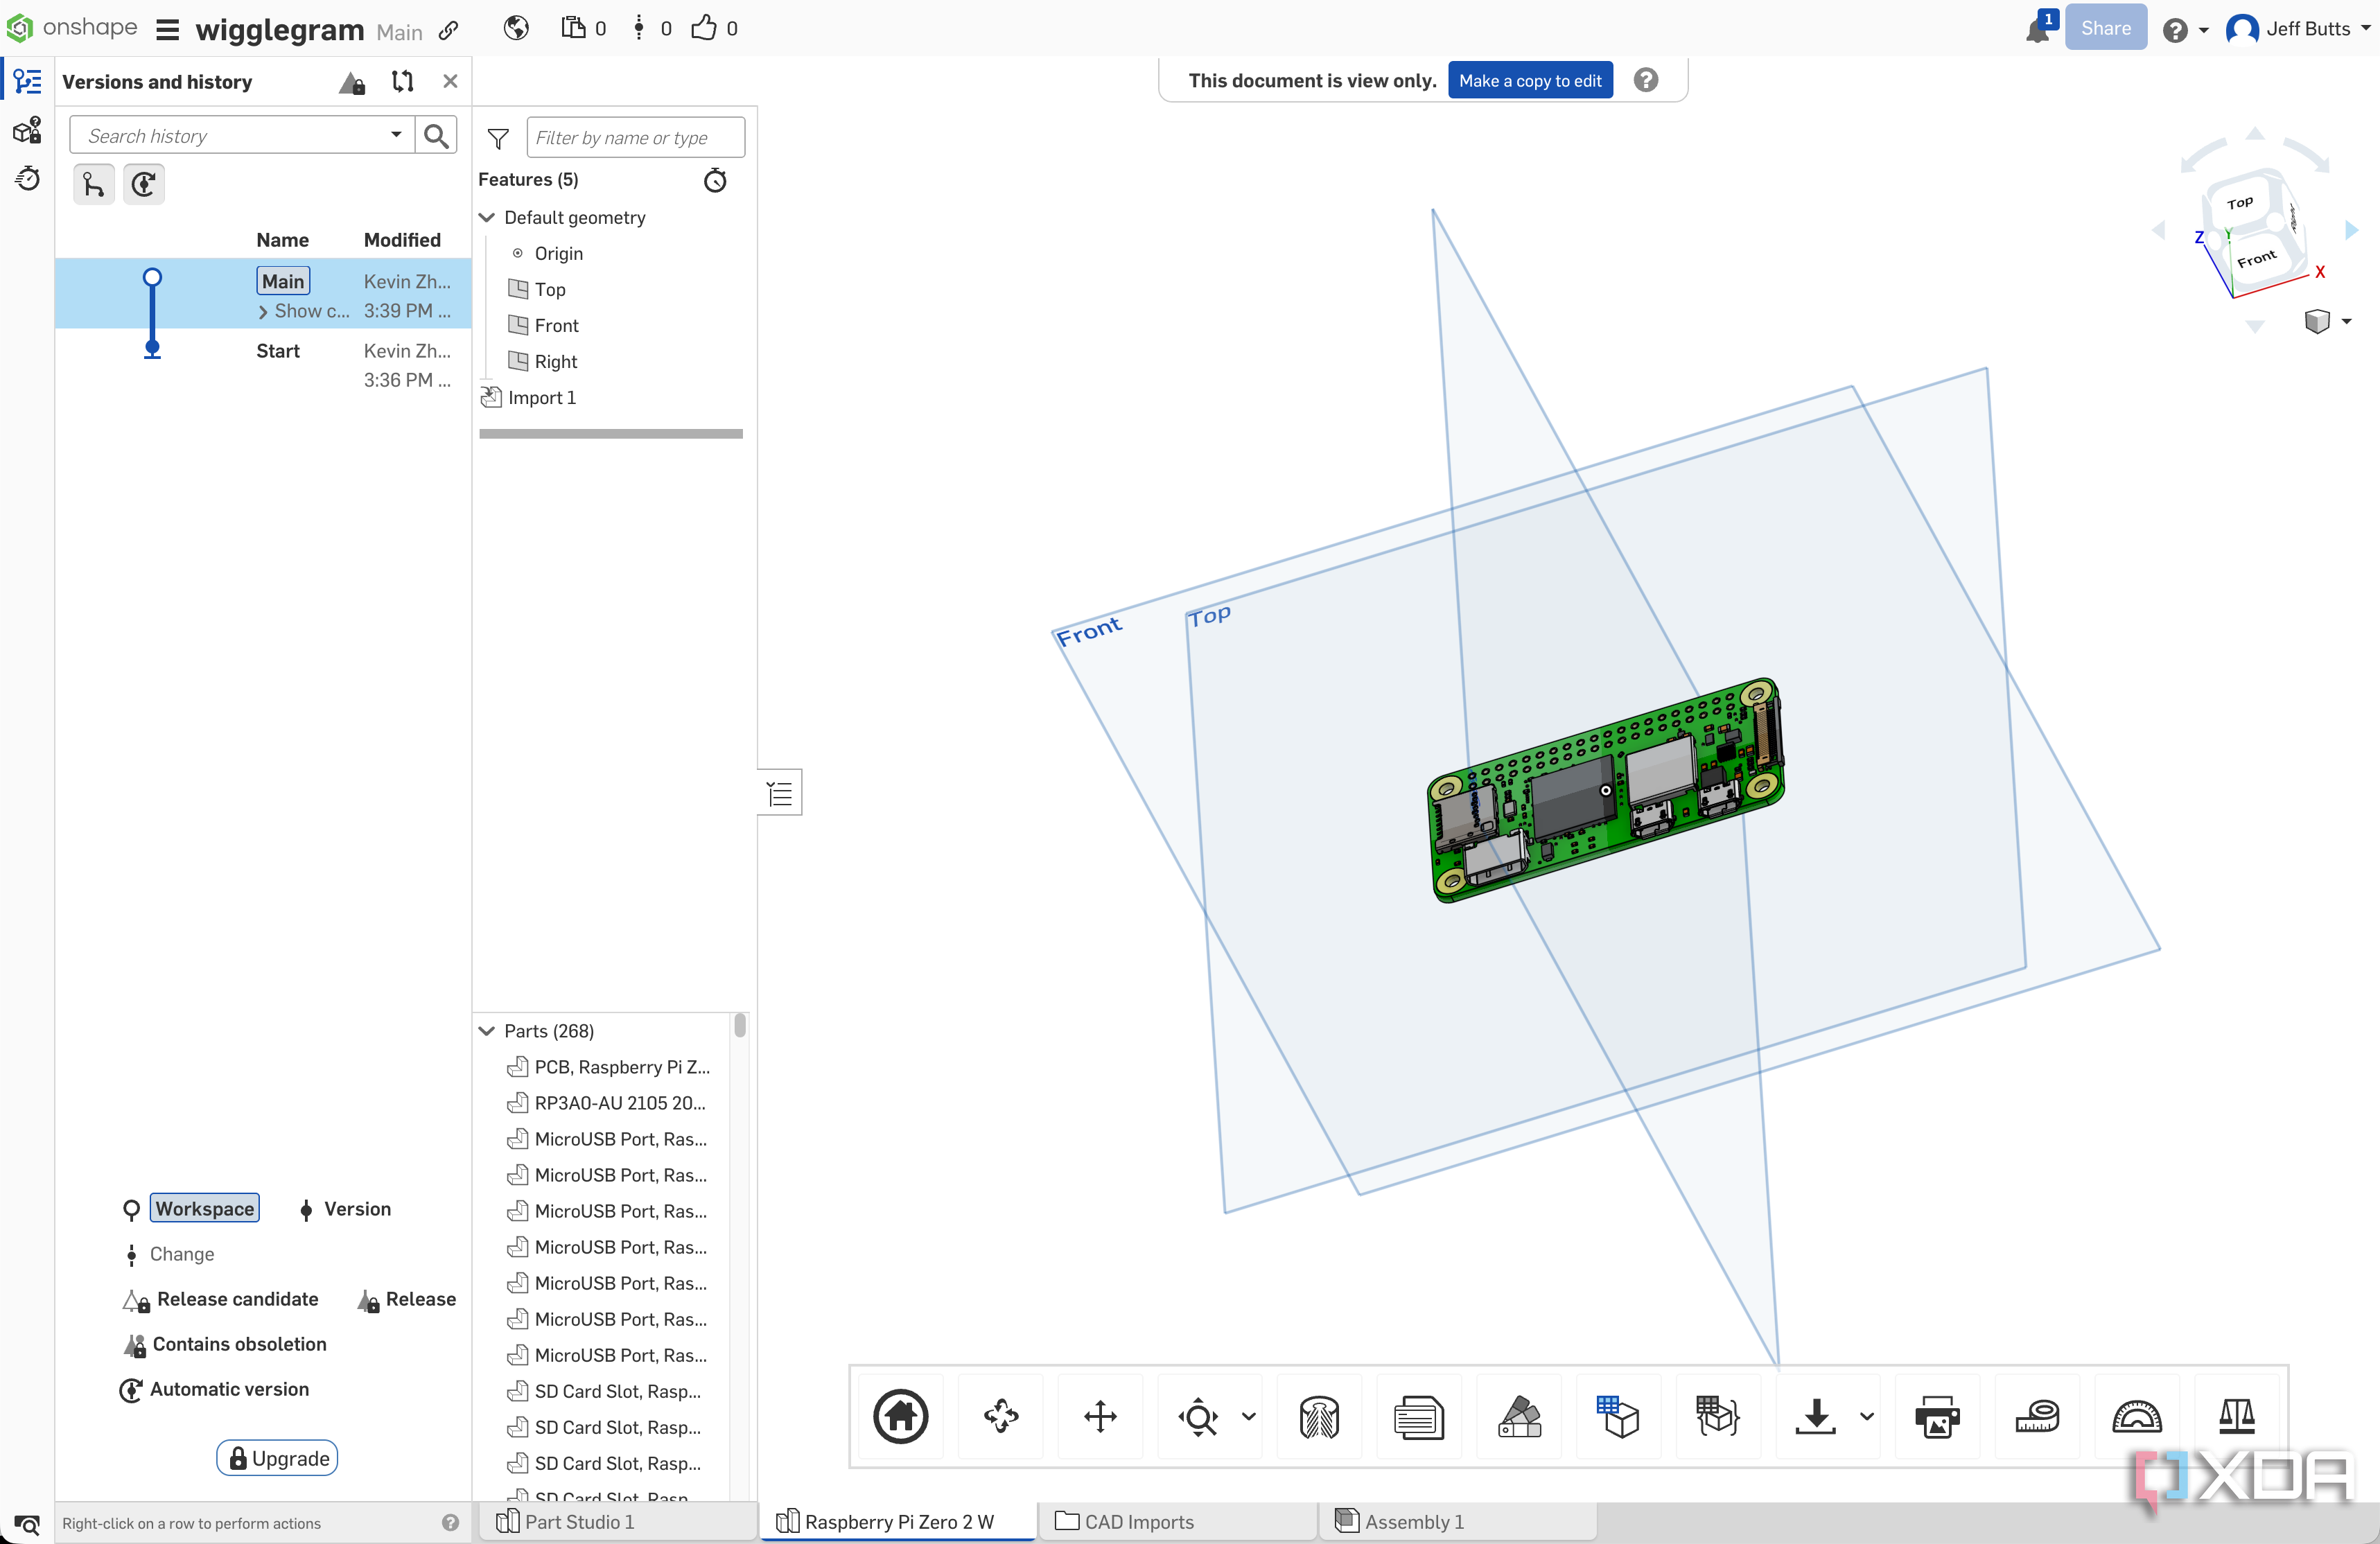
Task: Select the measure tape tool icon
Action: 2037,1416
